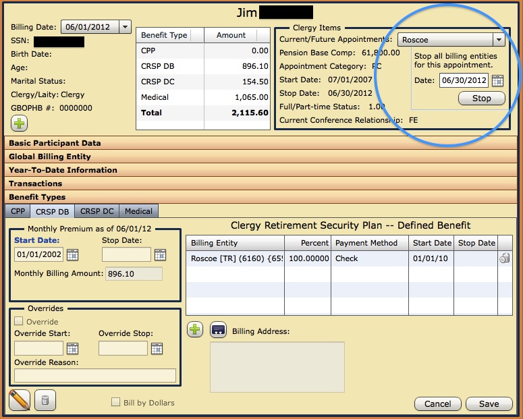The width and height of the screenshot is (523, 419).
Task: Add a billing entity with the green plus
Action: pos(195,329)
